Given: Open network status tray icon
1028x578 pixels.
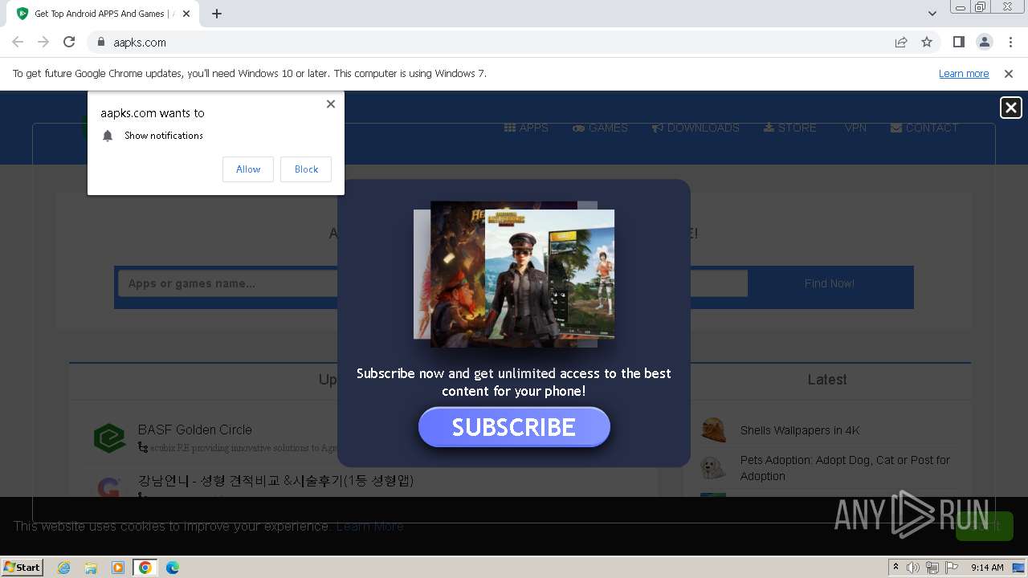Looking at the screenshot, I should (932, 568).
